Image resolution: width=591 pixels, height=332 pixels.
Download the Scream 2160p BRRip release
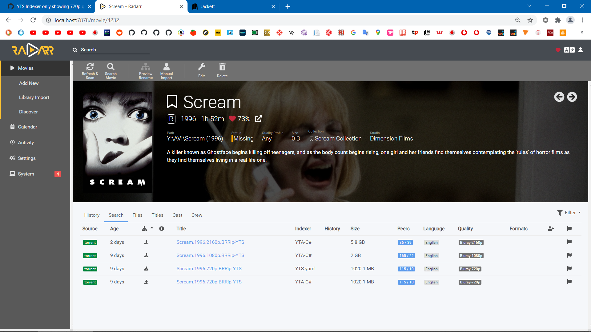[147, 242]
